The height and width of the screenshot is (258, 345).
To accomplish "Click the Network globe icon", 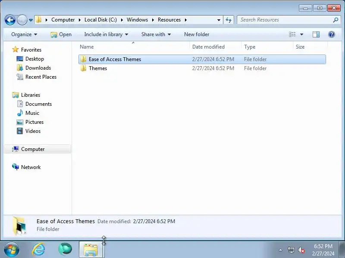I will tap(16, 167).
